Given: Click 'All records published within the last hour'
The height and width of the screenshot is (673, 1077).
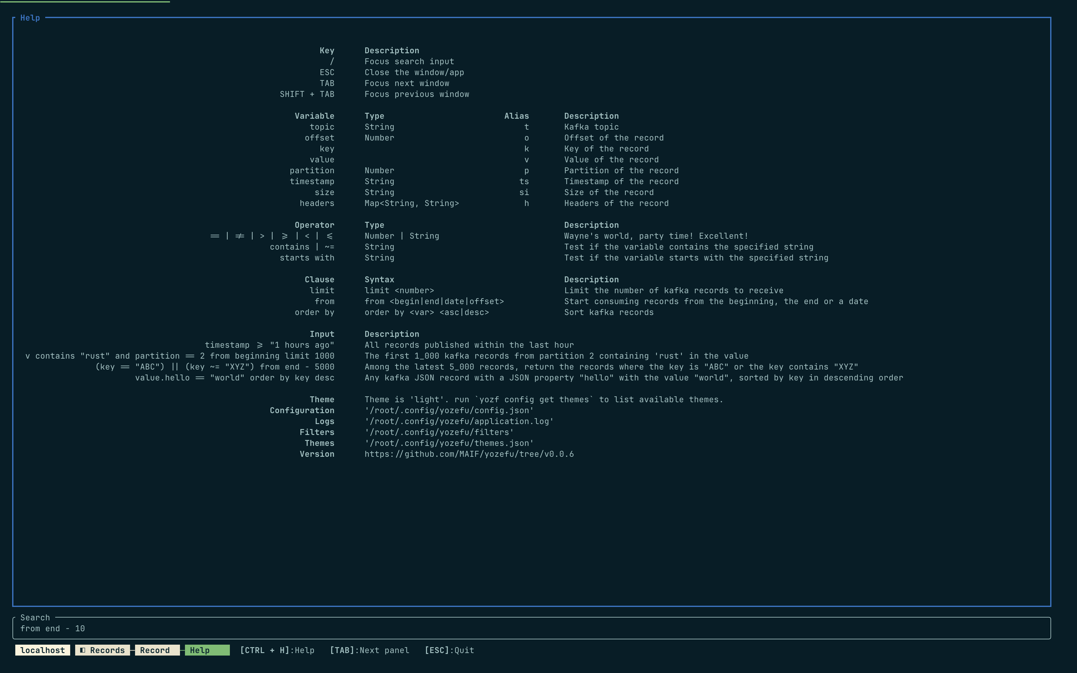Looking at the screenshot, I should click(x=469, y=345).
